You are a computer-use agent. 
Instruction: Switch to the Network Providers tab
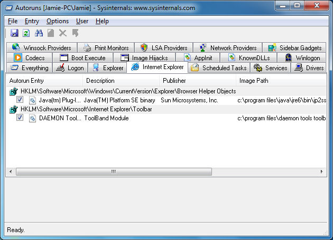(x=228, y=47)
